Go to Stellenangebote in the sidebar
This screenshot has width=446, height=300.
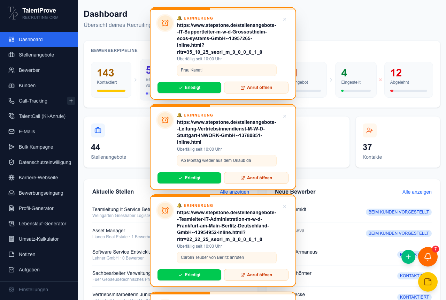point(39,55)
